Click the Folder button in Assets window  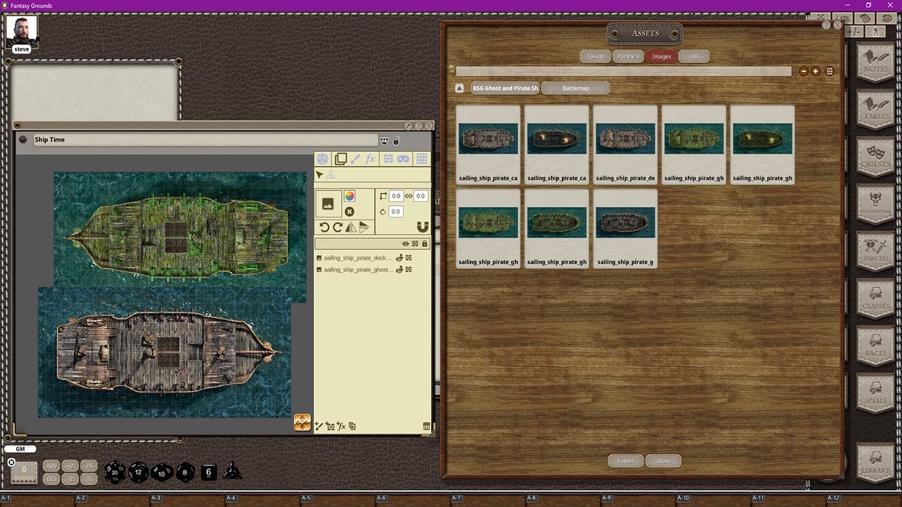[x=625, y=461]
